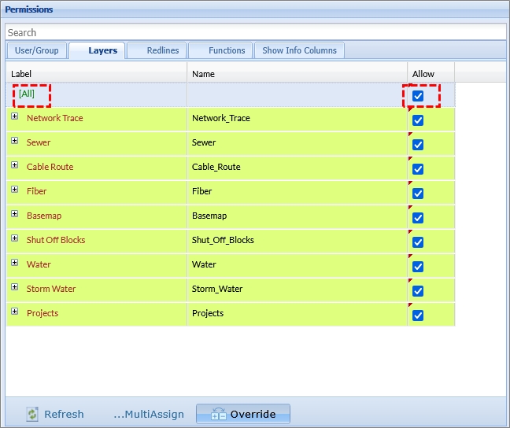Uncheck the Allow checkbox for [All]
The width and height of the screenshot is (510, 428).
(418, 96)
